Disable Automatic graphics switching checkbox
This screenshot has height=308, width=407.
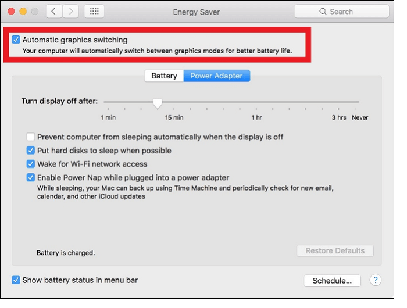[x=16, y=40]
